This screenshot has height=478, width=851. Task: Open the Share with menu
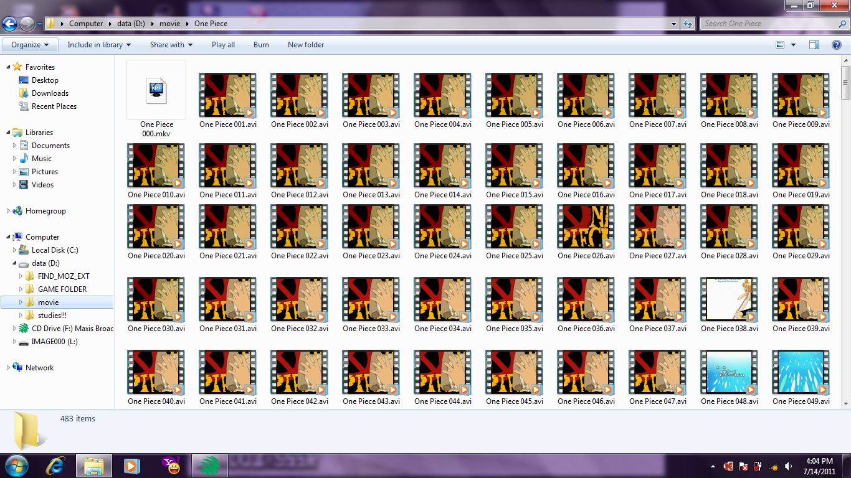tap(171, 45)
